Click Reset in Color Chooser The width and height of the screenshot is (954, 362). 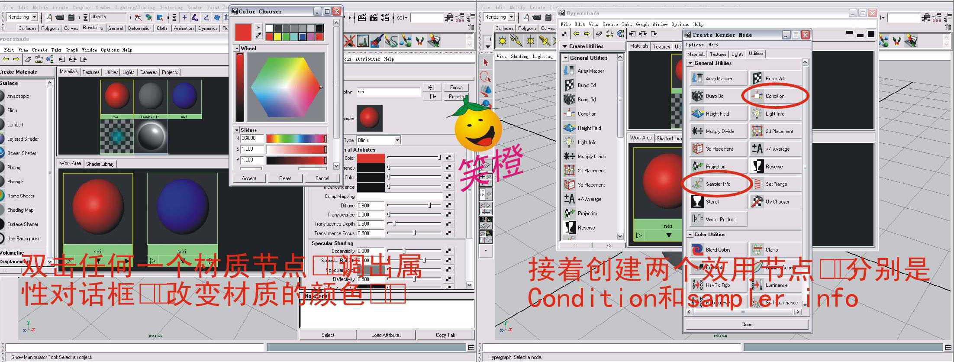tap(285, 178)
